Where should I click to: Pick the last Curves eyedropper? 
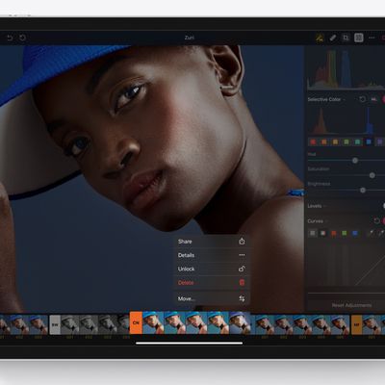tap(382, 233)
